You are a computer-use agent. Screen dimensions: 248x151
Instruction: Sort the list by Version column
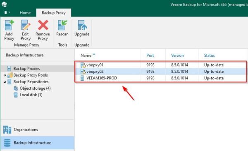(x=177, y=56)
